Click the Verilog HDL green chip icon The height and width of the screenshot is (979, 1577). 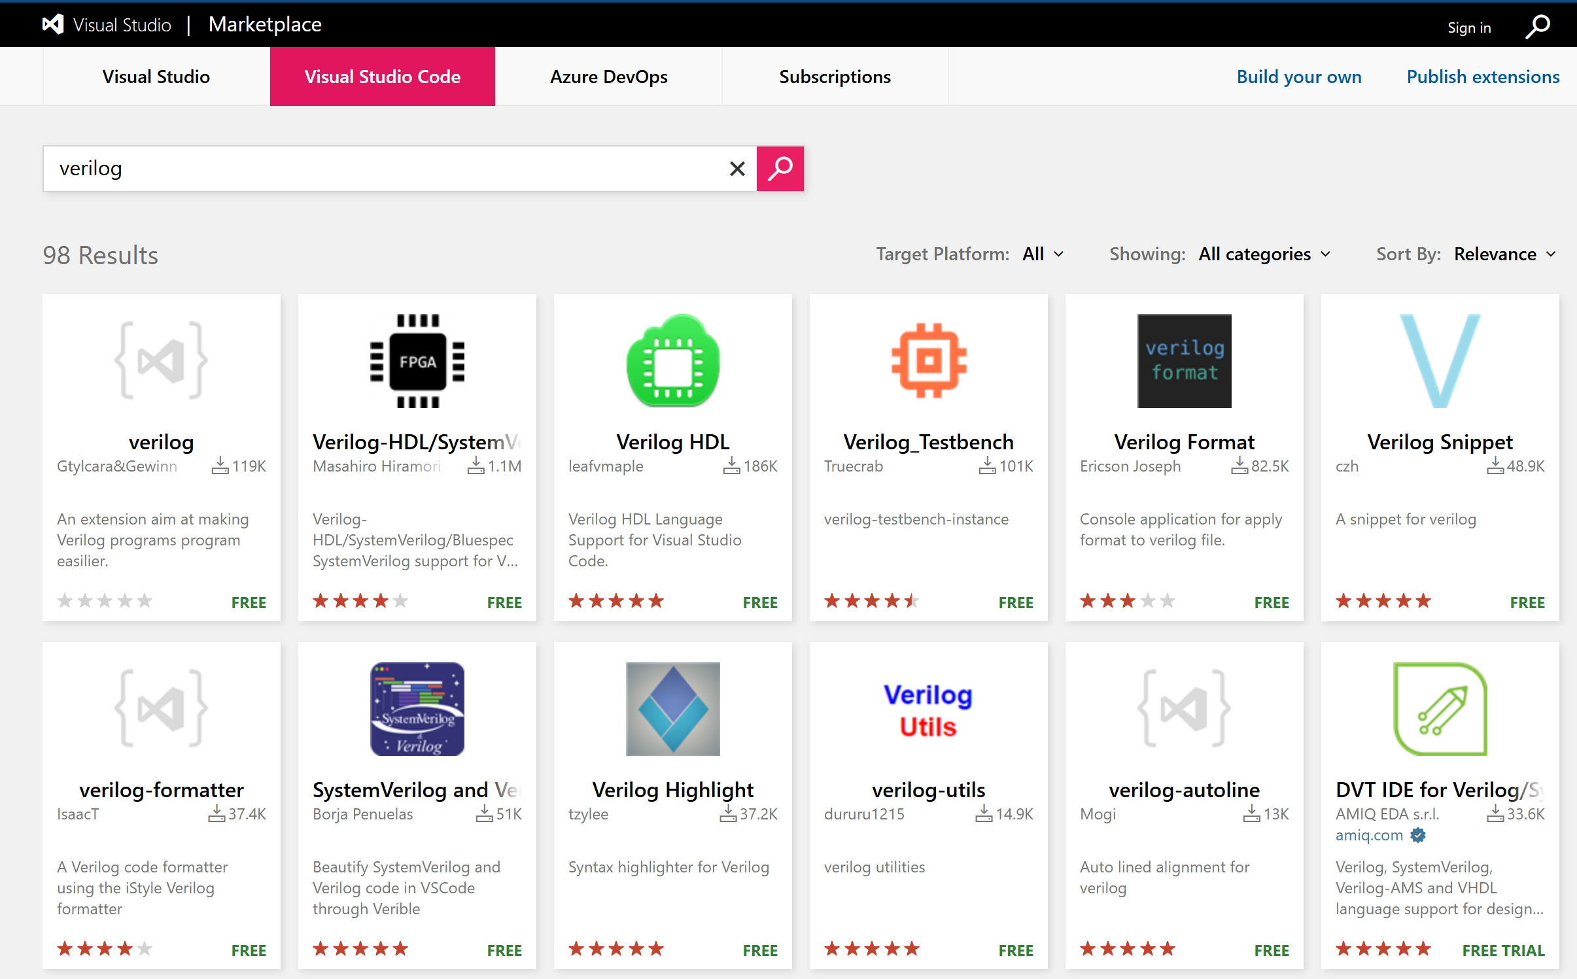672,361
